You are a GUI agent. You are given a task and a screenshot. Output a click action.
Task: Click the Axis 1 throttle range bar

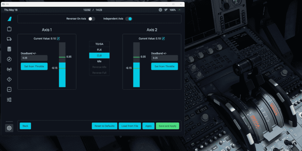coord(62,65)
